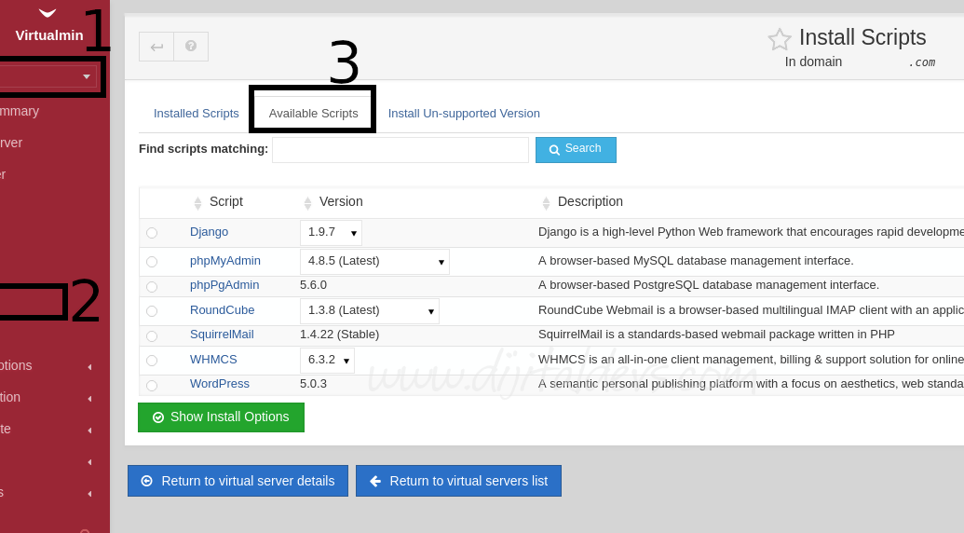Click Return to virtual server details
The width and height of the screenshot is (964, 533).
click(x=238, y=481)
